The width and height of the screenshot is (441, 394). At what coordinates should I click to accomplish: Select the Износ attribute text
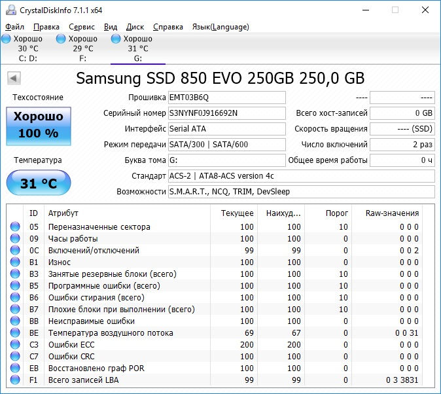(60, 262)
